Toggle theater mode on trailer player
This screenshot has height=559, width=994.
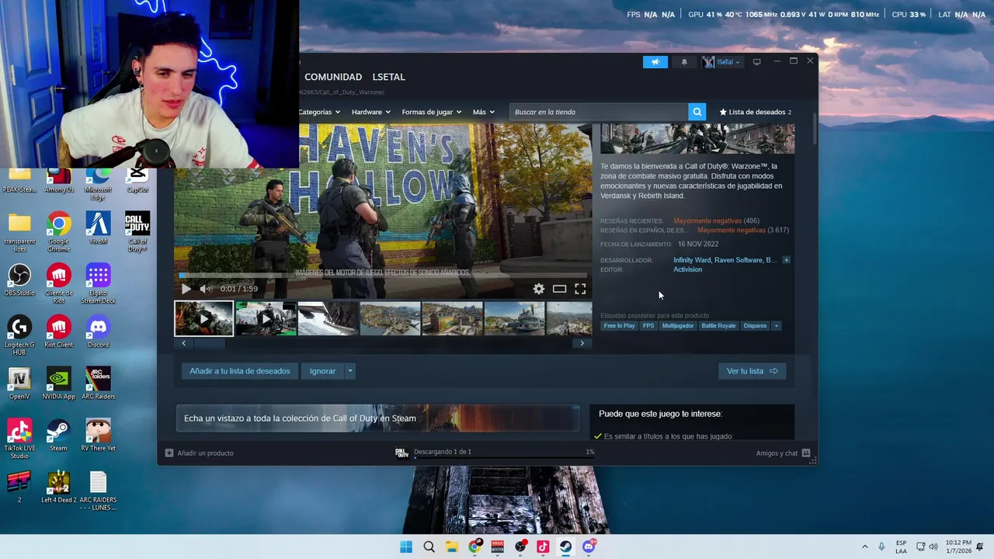click(x=559, y=289)
